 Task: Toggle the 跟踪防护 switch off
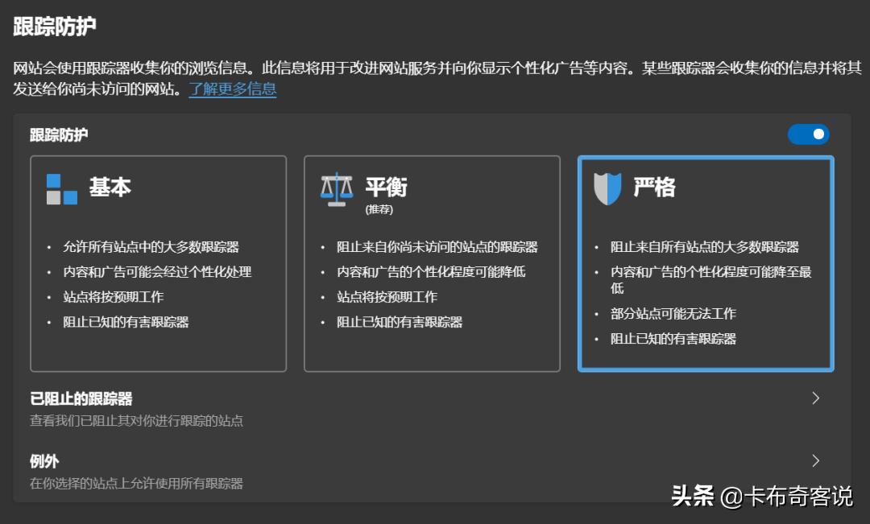(809, 134)
